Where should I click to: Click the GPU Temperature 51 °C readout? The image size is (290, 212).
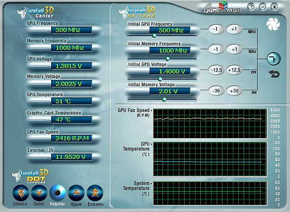pyautogui.click(x=71, y=101)
